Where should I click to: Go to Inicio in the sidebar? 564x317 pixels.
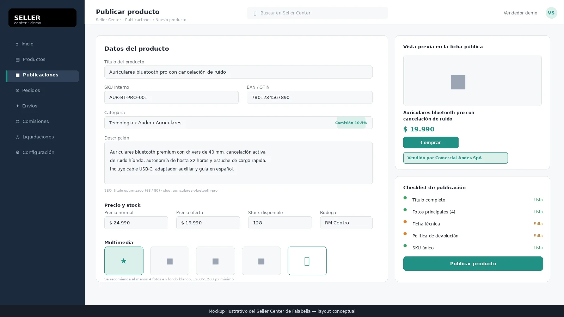pos(42,44)
